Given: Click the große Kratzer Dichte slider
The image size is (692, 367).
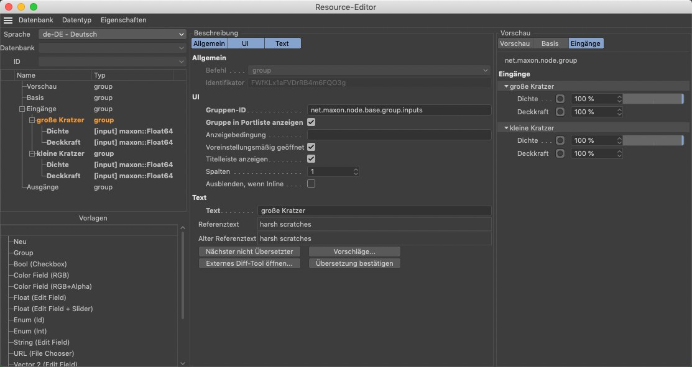Looking at the screenshot, I should [x=653, y=99].
